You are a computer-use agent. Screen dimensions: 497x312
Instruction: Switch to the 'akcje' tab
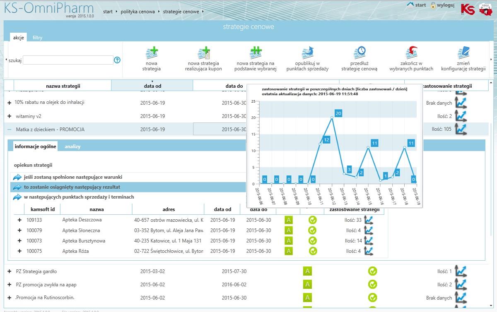pyautogui.click(x=18, y=37)
